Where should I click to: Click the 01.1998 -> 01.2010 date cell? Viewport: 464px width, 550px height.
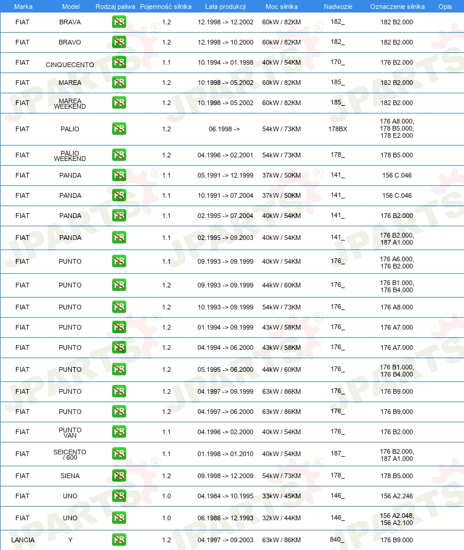pyautogui.click(x=225, y=454)
